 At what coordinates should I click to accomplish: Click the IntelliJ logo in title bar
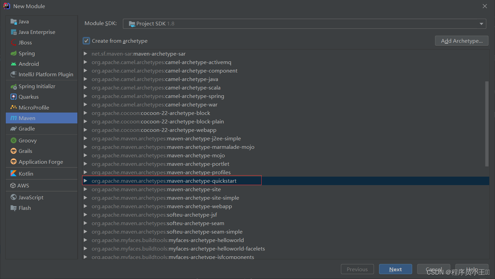pyautogui.click(x=6, y=6)
